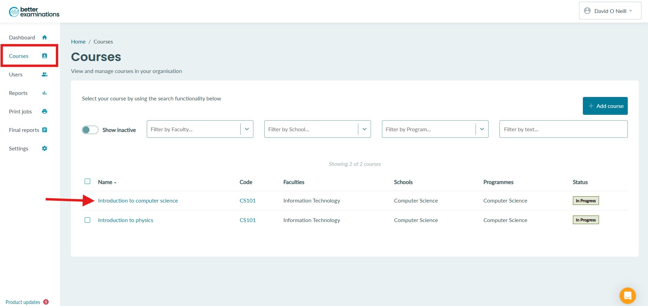The image size is (648, 306).
Task: Click the Courses badge icon in sidebar
Action: tap(45, 56)
